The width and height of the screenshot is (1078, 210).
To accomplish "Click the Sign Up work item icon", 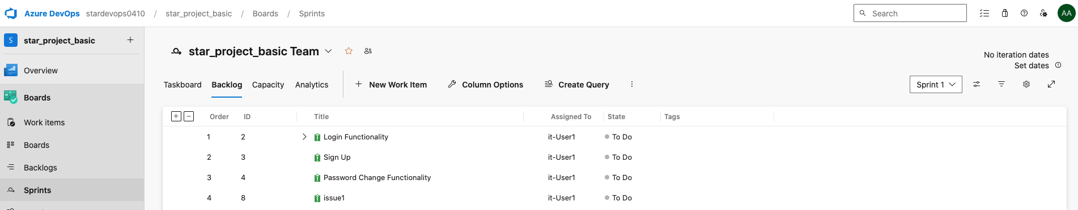I will point(317,158).
